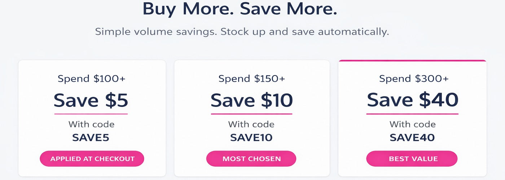Click the Save $40 offer headline
This screenshot has width=505, height=180.
pyautogui.click(x=412, y=100)
